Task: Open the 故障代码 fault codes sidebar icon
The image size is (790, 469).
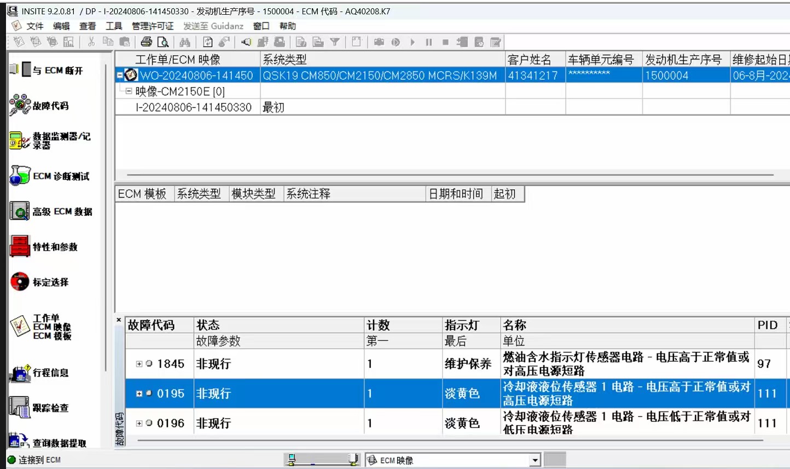Action: (x=20, y=105)
